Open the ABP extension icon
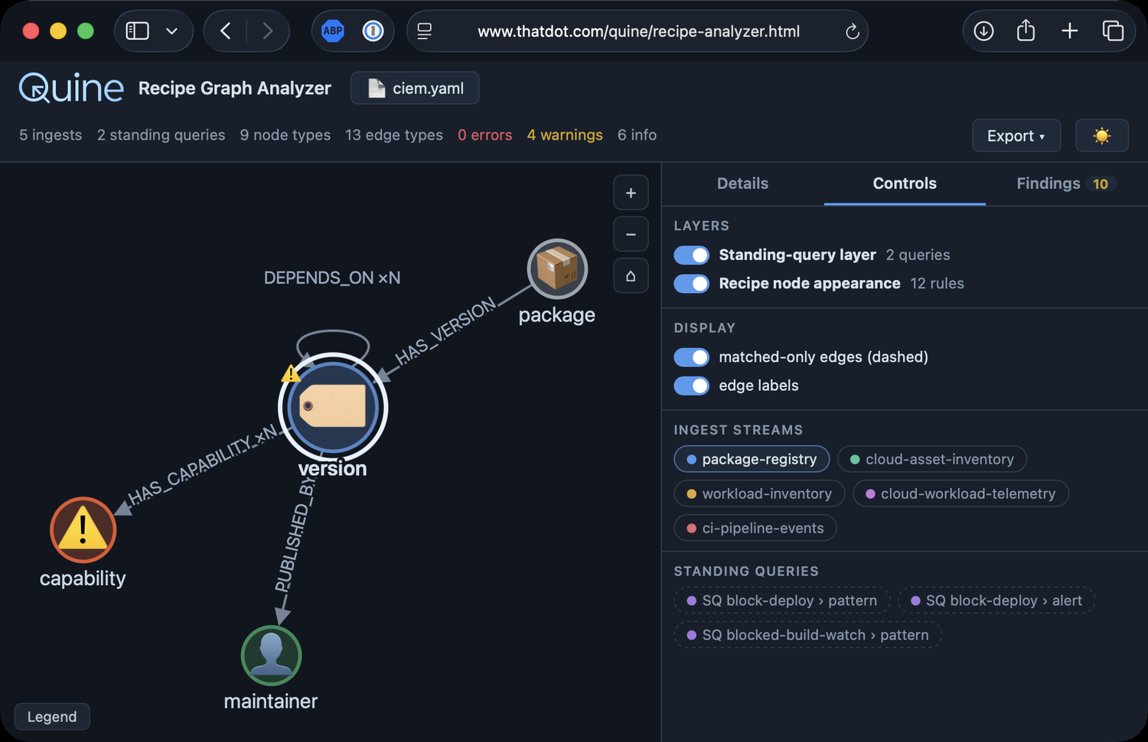Screen dimensions: 1148x742 click(x=333, y=31)
